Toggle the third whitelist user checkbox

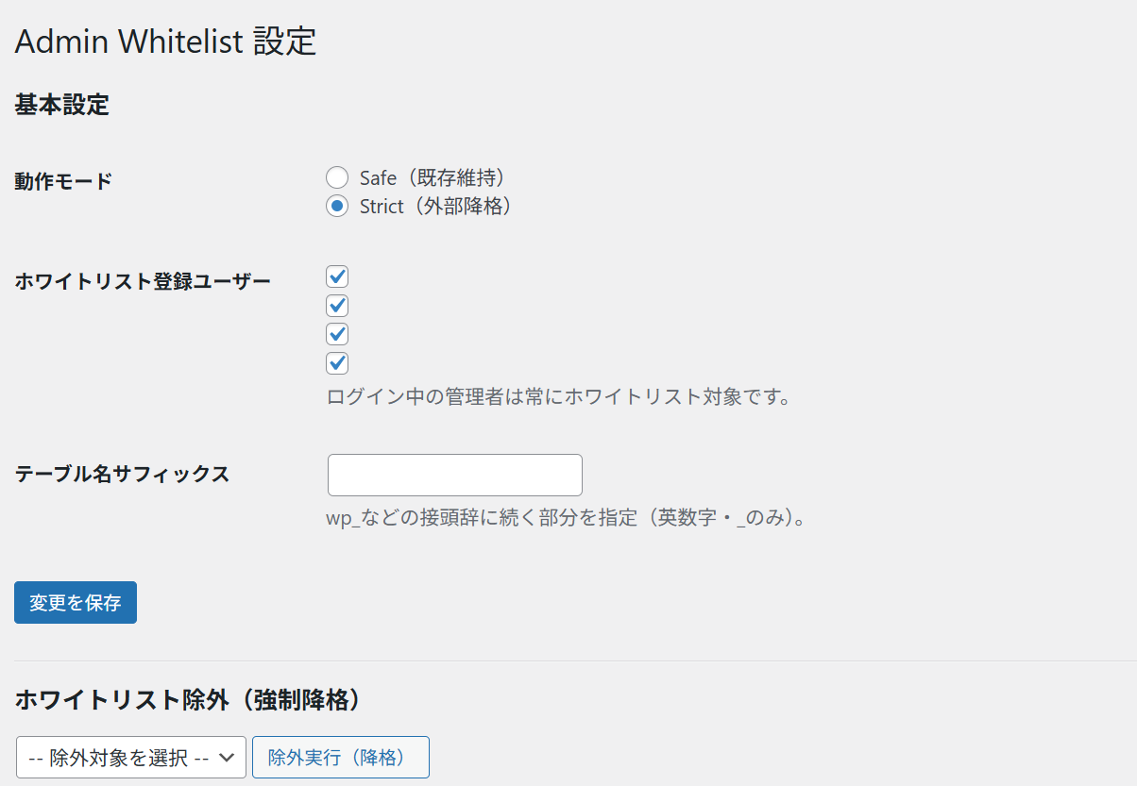337,334
